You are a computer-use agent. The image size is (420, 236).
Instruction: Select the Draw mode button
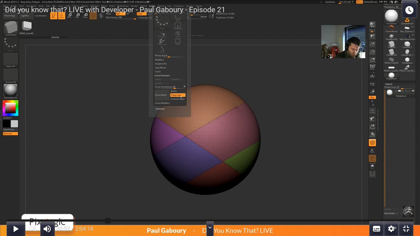[62, 16]
